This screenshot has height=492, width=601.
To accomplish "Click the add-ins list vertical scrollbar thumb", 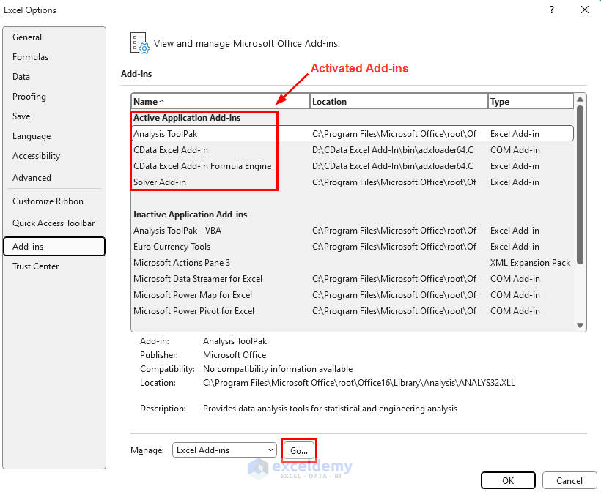I will [x=580, y=185].
